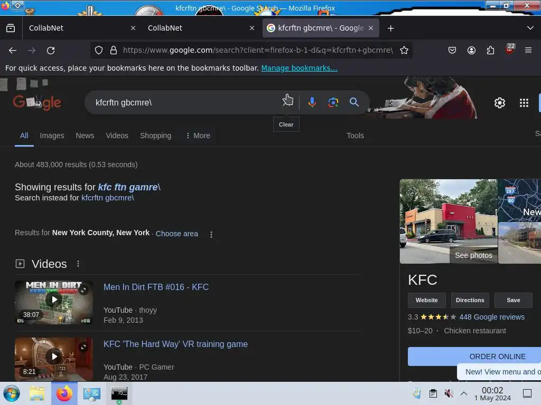This screenshot has width=541, height=405.
Task: Open the terminal icon on the taskbar
Action: [119, 393]
